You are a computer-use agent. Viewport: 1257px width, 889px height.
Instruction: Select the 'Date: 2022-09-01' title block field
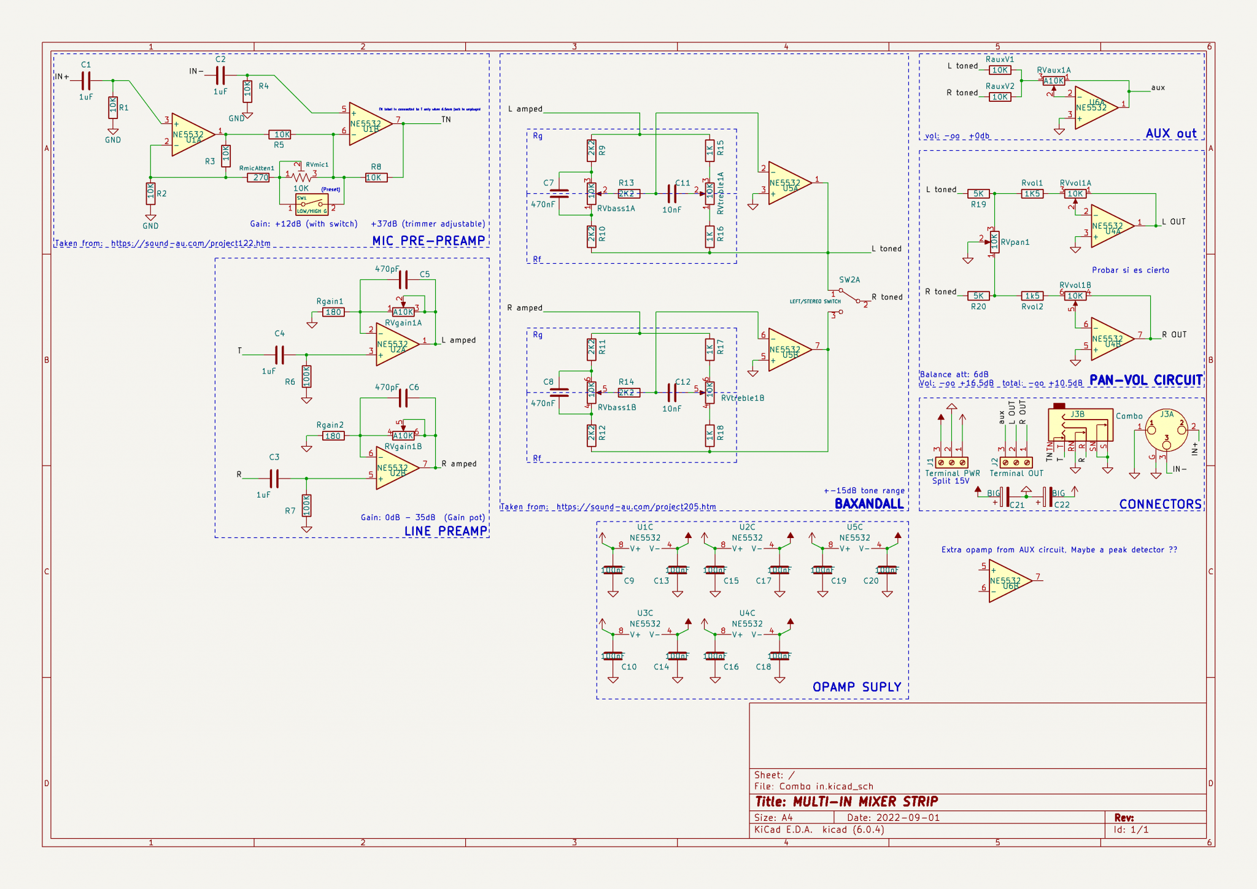(893, 818)
